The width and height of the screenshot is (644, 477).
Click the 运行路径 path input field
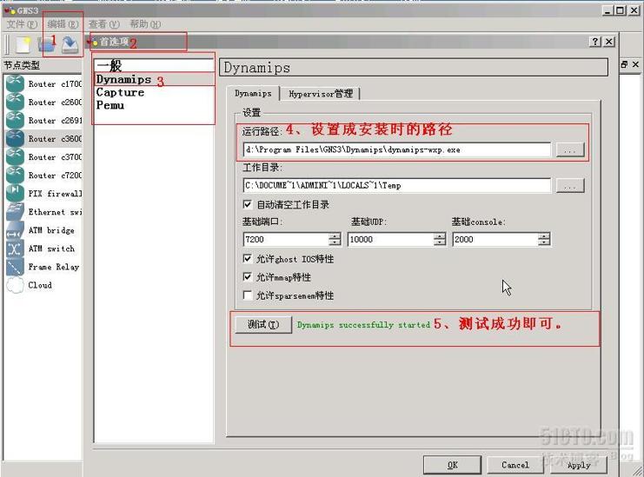tap(396, 149)
